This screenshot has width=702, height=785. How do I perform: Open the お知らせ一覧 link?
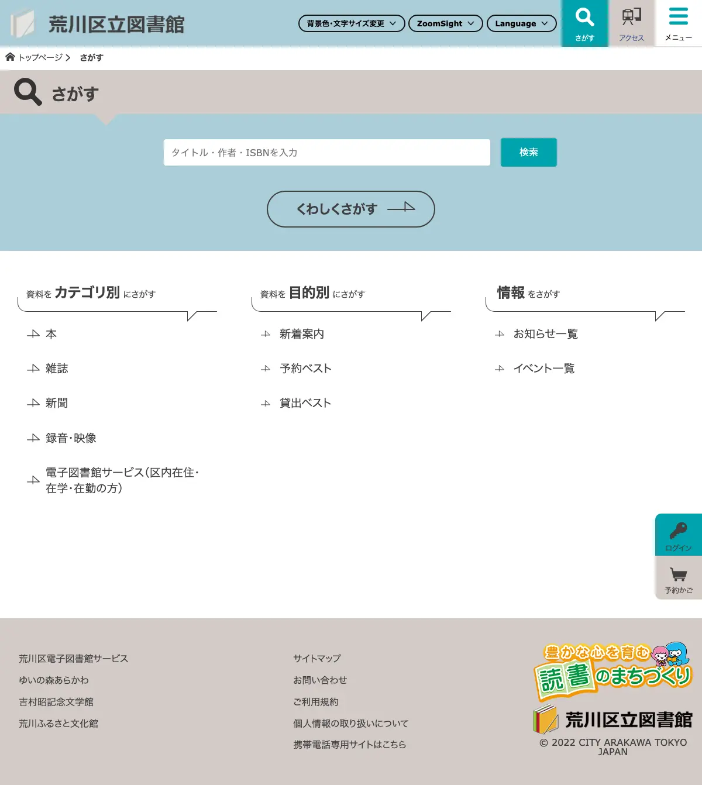pyautogui.click(x=546, y=334)
